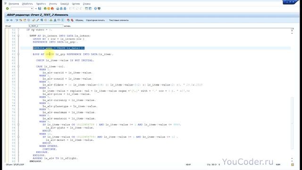Save the report with the diskette icon
Screen dimensions: 302x170
pyautogui.click(x=40, y=8)
